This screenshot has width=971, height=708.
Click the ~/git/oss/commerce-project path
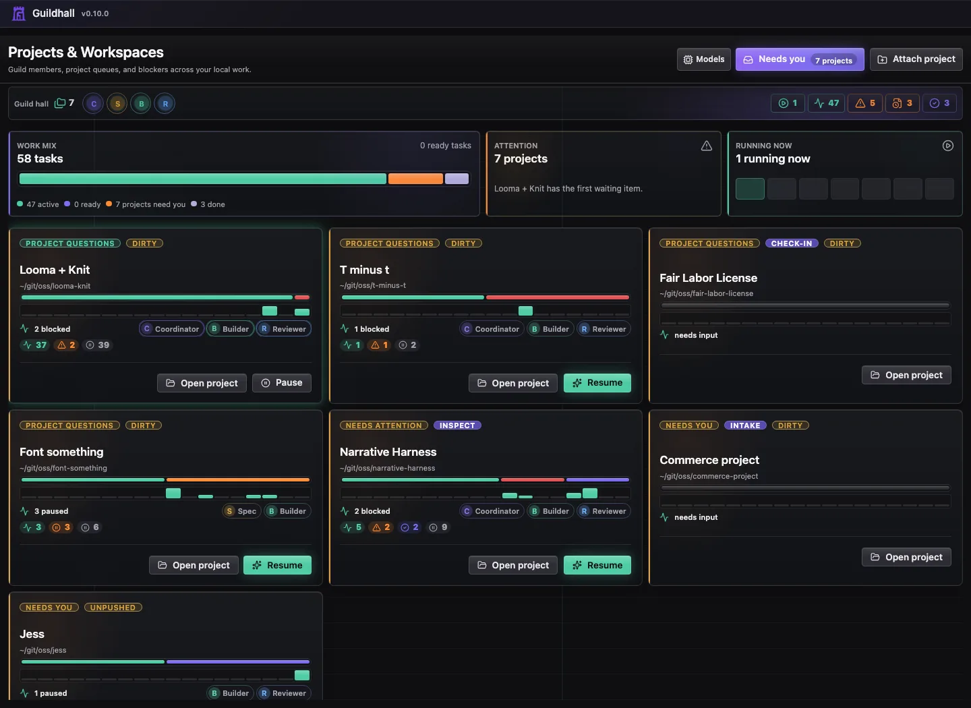(709, 476)
